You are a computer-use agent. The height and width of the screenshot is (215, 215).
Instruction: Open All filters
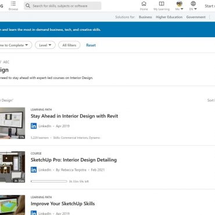(69, 45)
